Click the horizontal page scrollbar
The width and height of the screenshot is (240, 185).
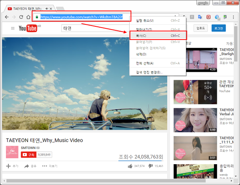(x=106, y=181)
